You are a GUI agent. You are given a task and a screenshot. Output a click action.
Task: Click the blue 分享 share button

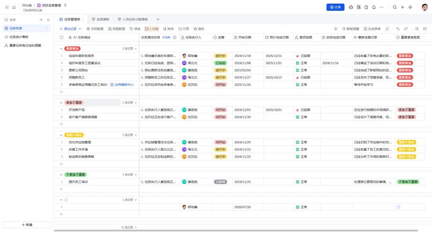[335, 7]
